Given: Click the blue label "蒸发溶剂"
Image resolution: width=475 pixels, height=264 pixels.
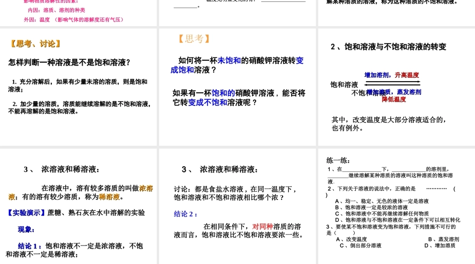Looking at the screenshot, I should point(409,92).
